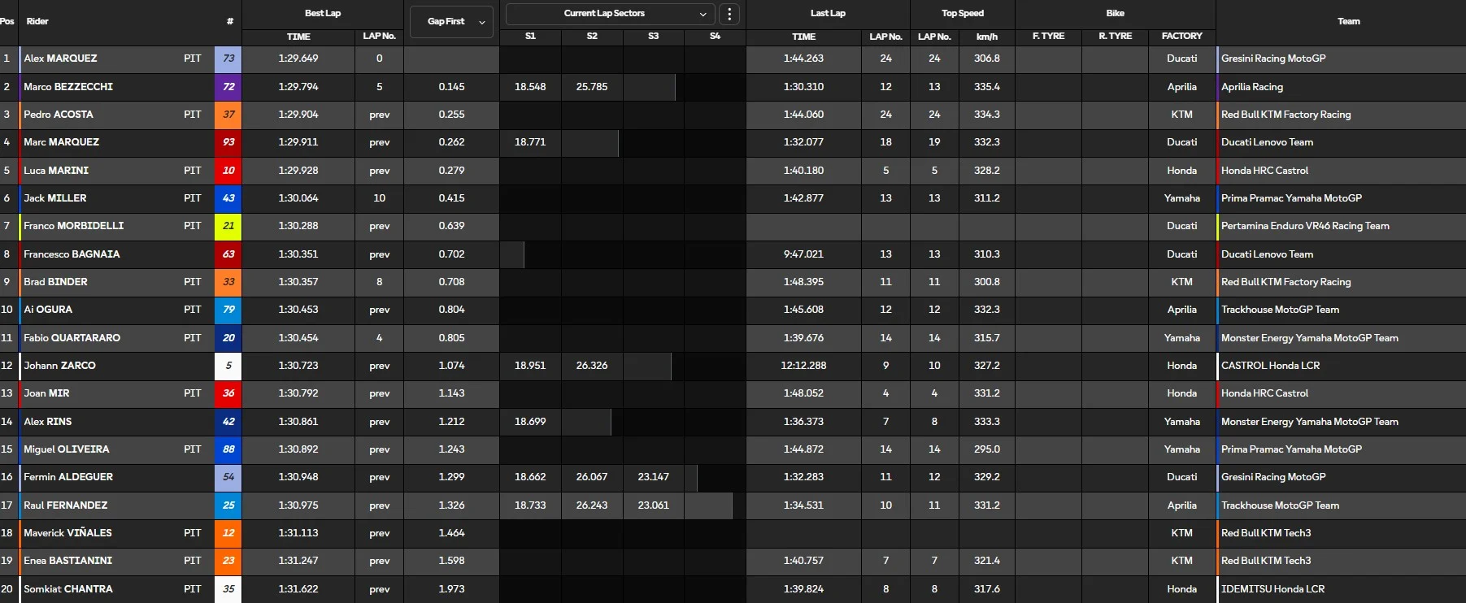Select the F. TYRE sub-header

tap(1048, 37)
